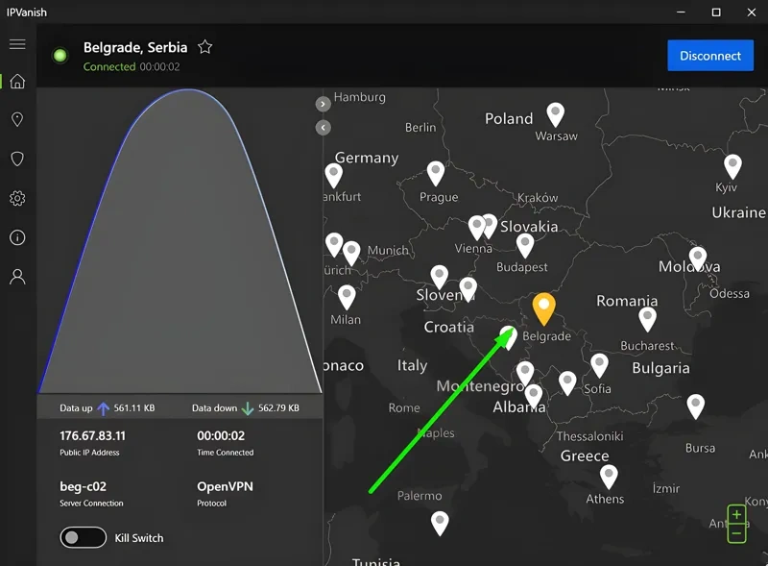Toggle the Kill Switch

(x=84, y=537)
